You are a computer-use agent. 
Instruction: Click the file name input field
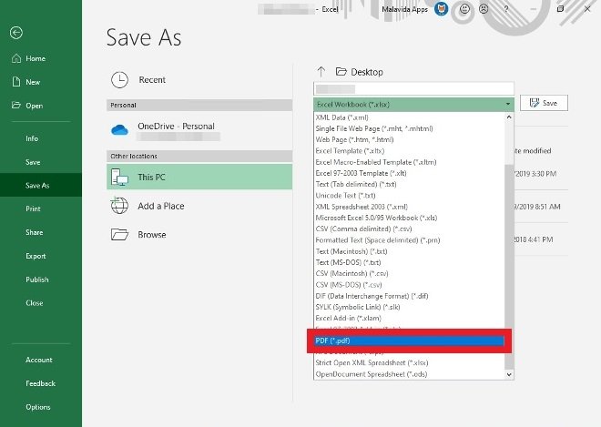click(413, 89)
